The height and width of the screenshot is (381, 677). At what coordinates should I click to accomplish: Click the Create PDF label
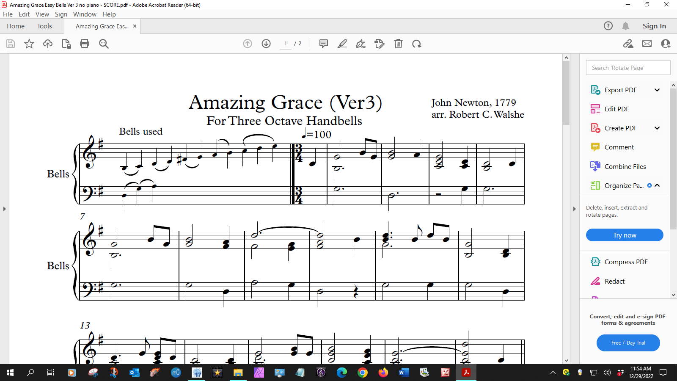point(621,128)
